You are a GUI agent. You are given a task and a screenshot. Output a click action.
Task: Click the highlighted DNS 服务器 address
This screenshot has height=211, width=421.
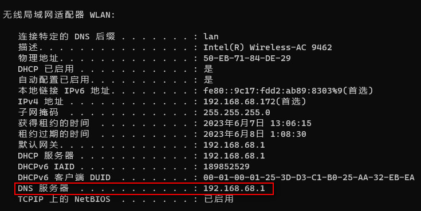point(234,188)
